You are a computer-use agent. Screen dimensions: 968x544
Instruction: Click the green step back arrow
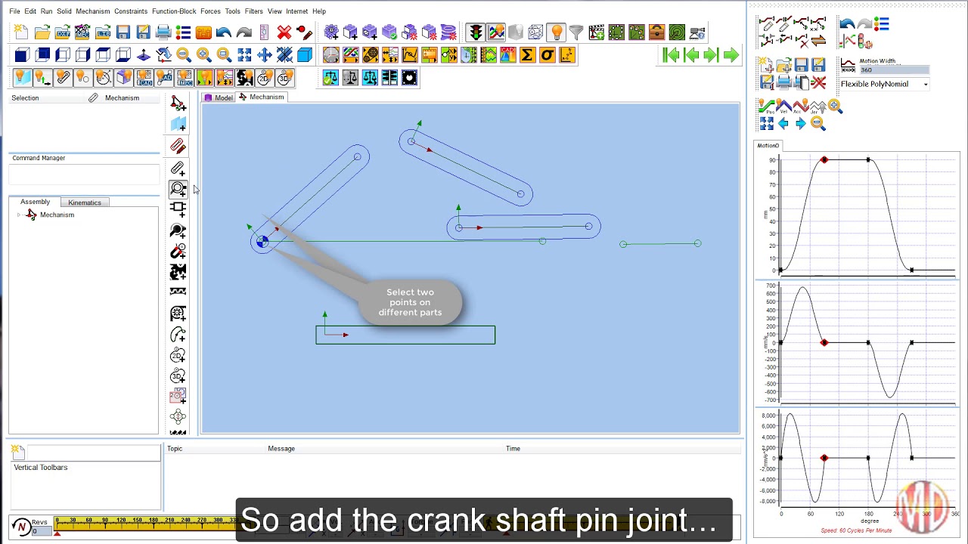[x=691, y=55]
